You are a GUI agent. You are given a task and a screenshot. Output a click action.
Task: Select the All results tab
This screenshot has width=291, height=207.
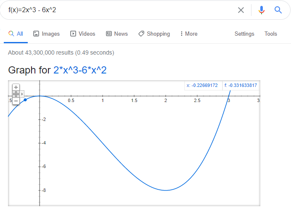click(16, 34)
